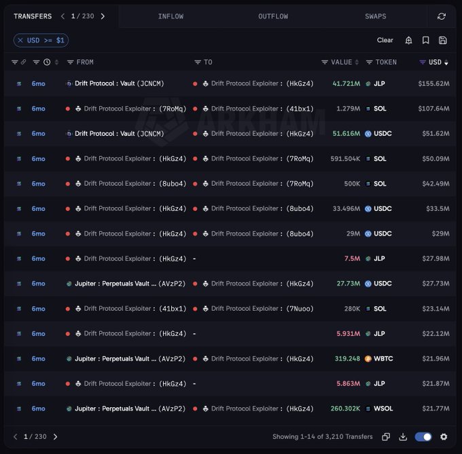Switch to the SWAPS tab
The height and width of the screenshot is (454, 462).
pyautogui.click(x=375, y=16)
